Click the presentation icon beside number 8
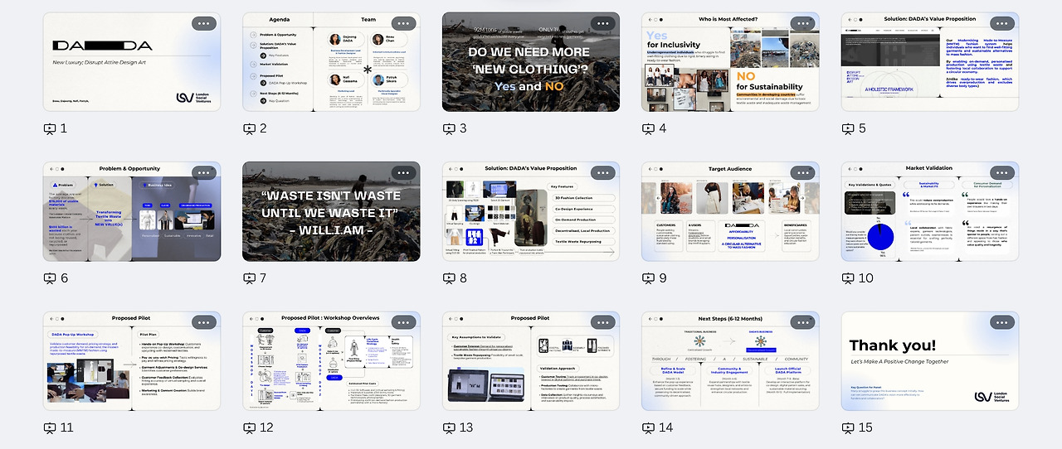 pyautogui.click(x=449, y=278)
